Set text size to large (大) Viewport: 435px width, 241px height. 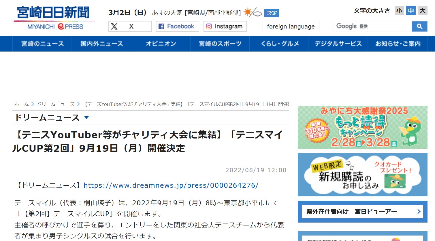pos(423,11)
